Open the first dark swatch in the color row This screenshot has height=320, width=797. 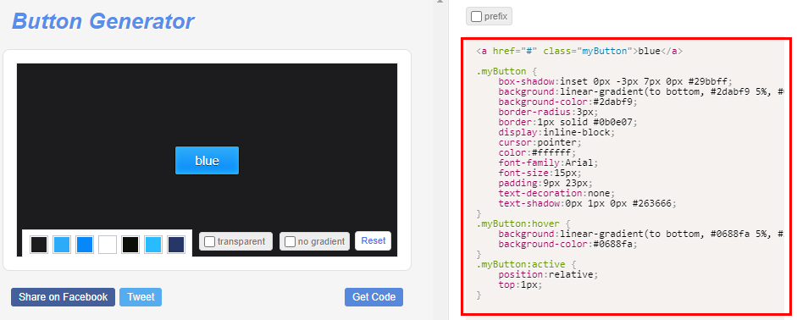click(x=39, y=245)
